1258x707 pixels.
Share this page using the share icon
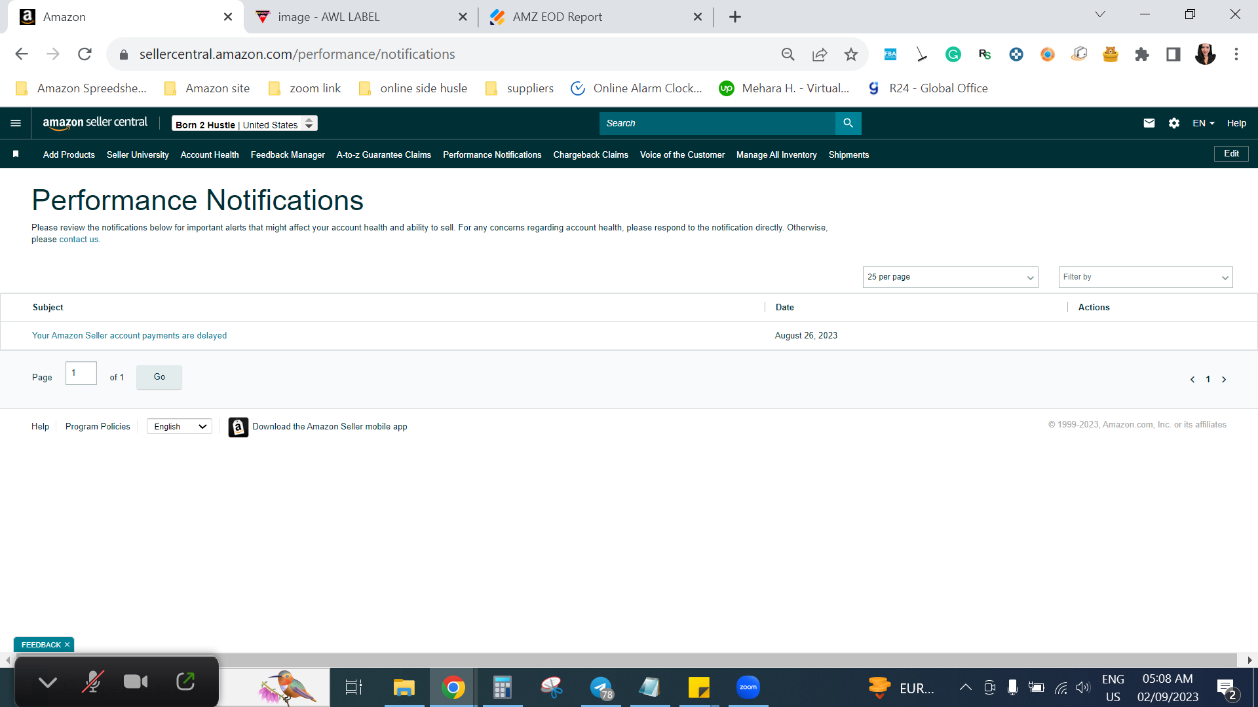tap(819, 54)
